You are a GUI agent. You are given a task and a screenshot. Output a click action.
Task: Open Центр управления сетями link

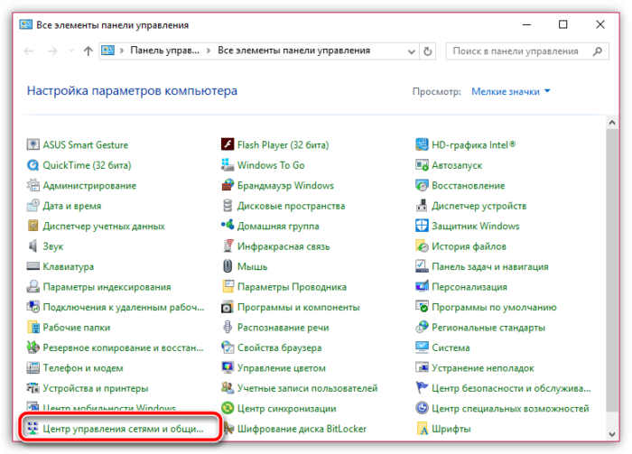[x=123, y=429]
